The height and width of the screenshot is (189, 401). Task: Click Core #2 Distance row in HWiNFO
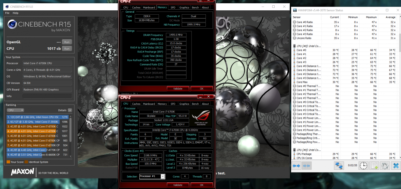[x=344, y=74]
